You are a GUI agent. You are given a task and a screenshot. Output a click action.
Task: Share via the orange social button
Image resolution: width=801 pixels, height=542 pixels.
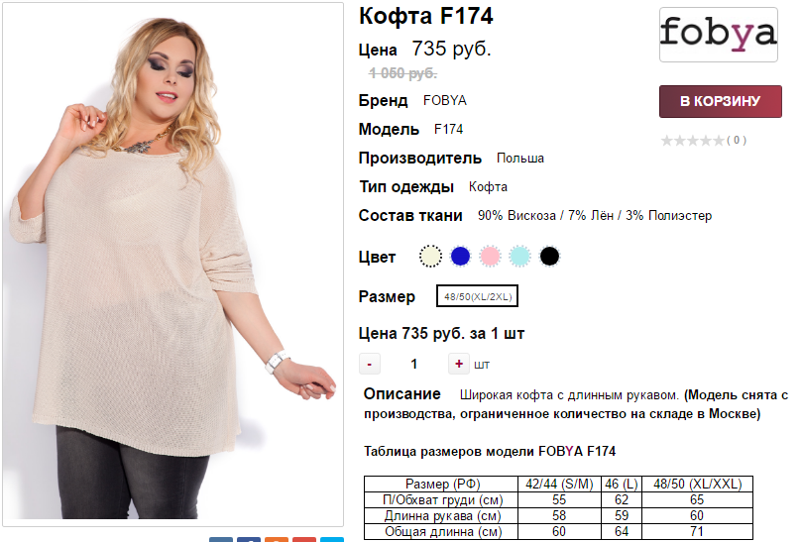click(277, 539)
